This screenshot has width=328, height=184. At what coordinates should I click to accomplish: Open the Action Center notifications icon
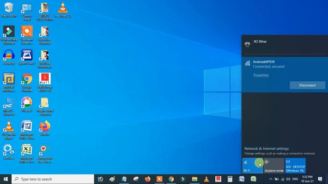(320, 179)
